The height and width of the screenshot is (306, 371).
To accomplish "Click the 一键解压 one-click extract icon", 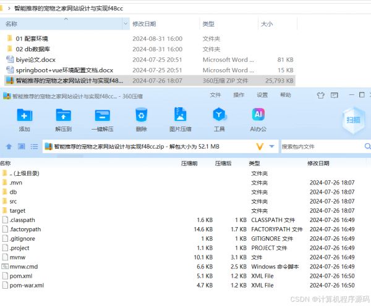I will click(x=102, y=115).
